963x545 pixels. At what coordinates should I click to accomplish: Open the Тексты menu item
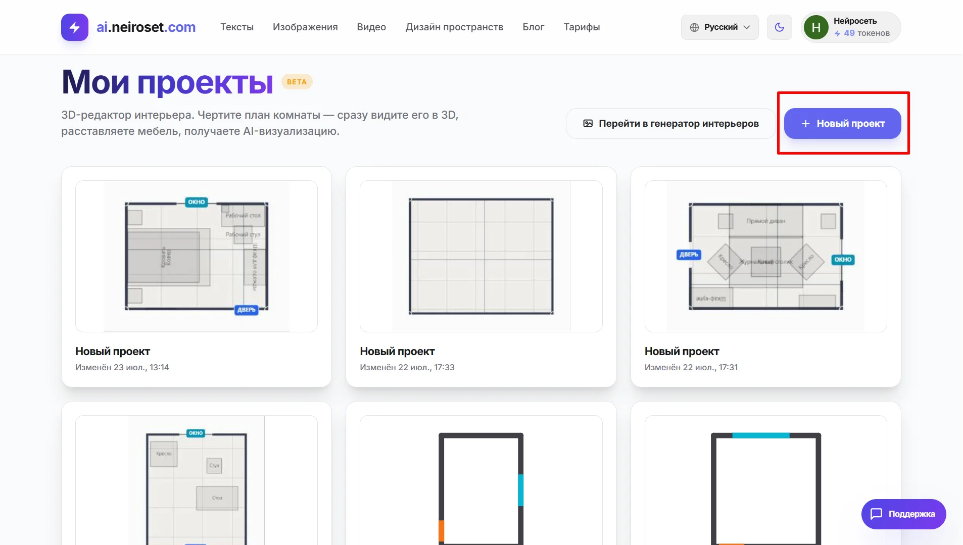click(237, 27)
